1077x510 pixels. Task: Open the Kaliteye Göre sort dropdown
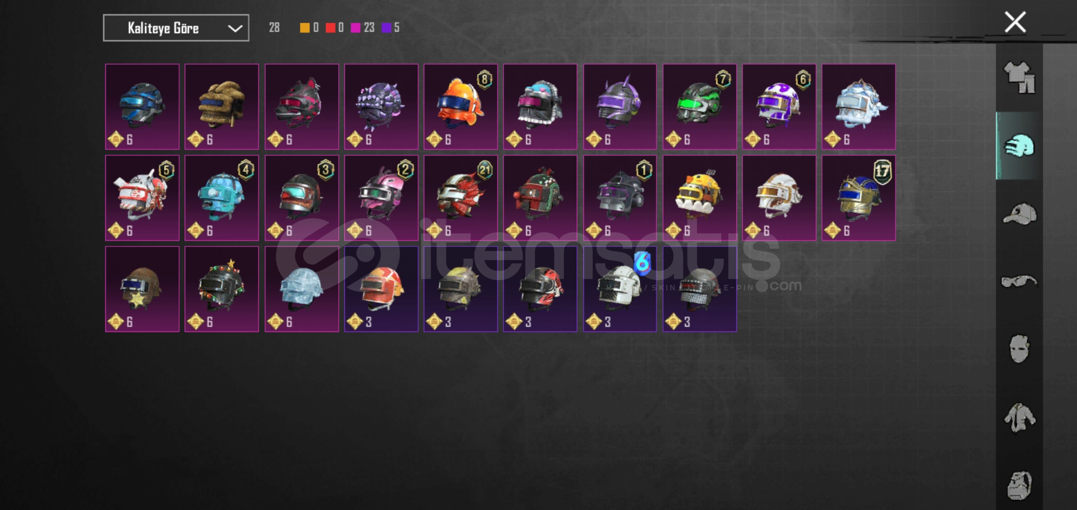click(176, 28)
